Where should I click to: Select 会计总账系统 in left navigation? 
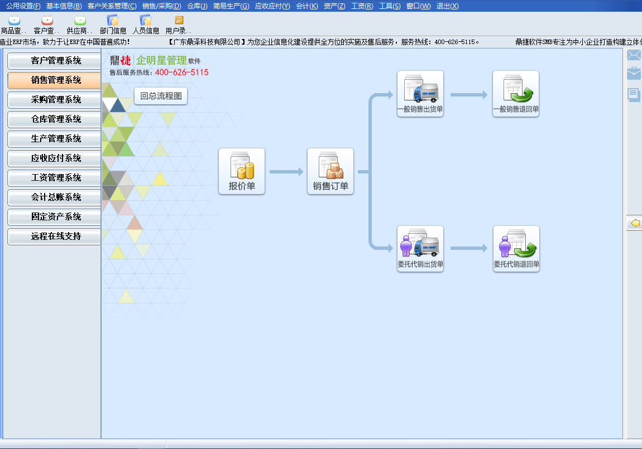(55, 197)
